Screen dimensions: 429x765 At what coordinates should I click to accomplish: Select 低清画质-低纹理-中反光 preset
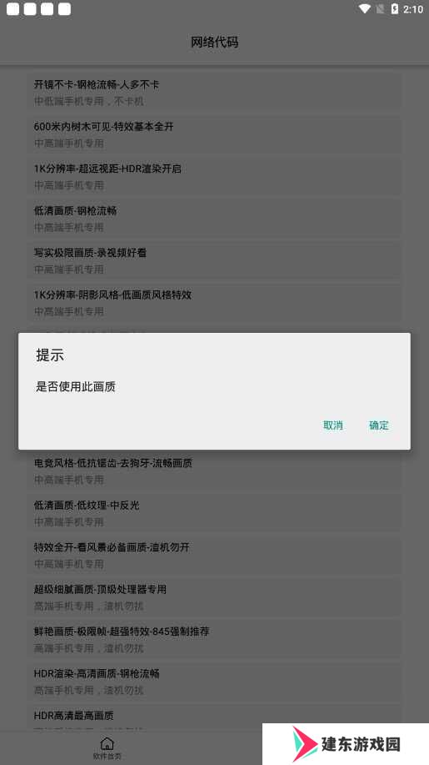tap(214, 513)
